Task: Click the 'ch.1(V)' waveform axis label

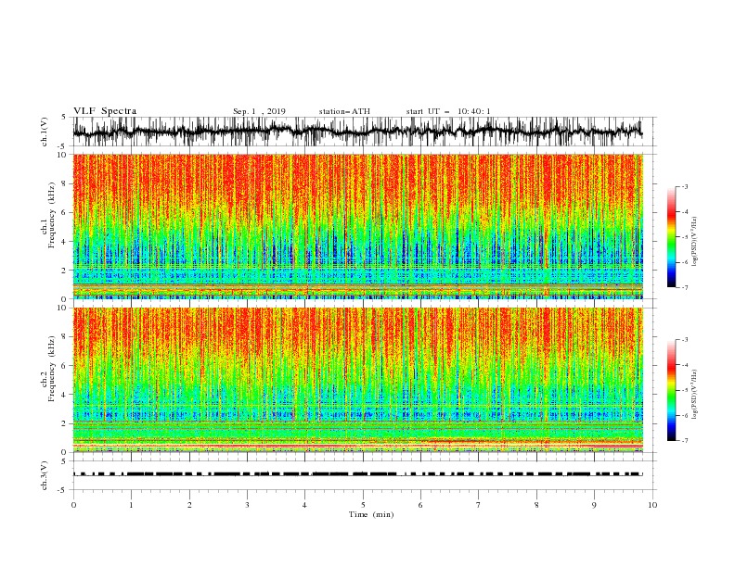Action: click(45, 132)
